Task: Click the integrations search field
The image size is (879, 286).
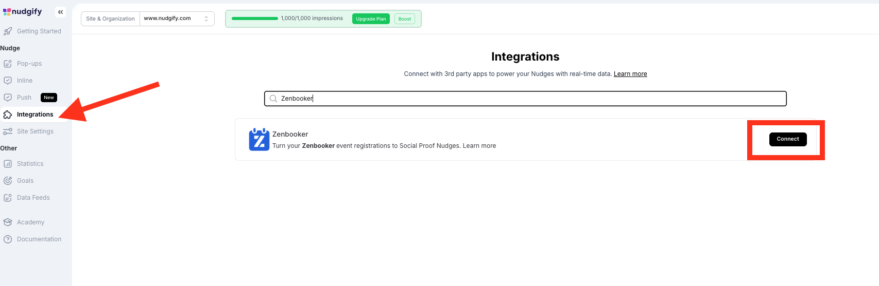Action: pos(525,99)
